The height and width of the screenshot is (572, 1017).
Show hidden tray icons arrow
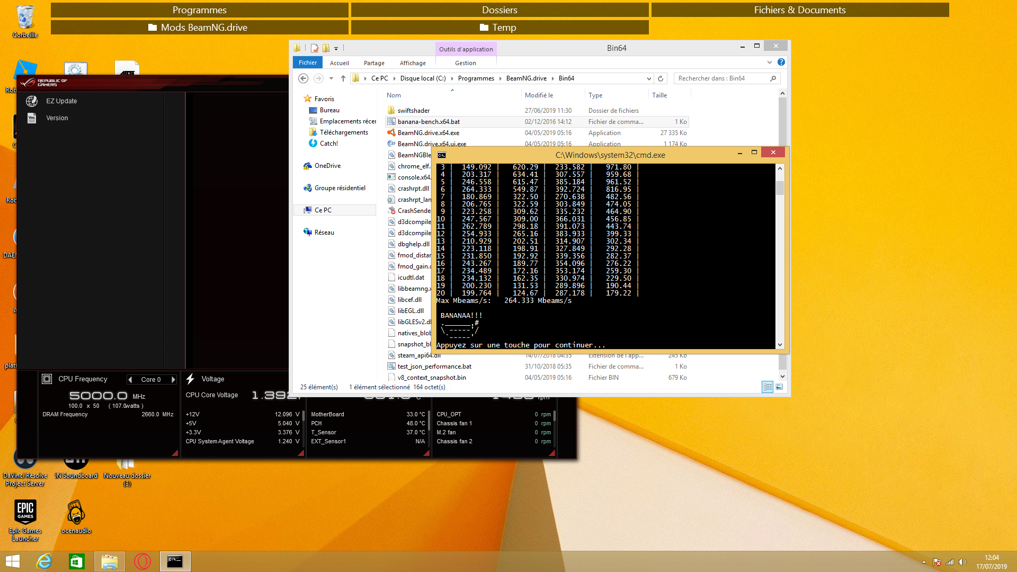point(924,562)
